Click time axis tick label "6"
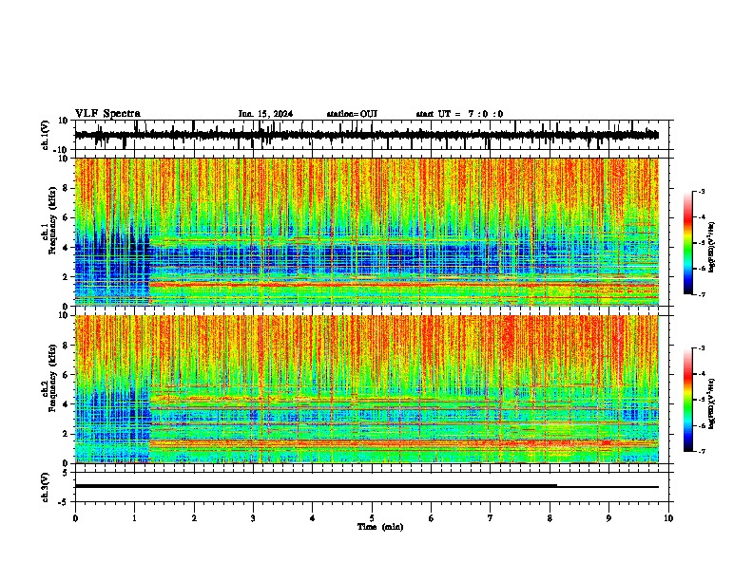This screenshot has height=581, width=753. [x=432, y=518]
